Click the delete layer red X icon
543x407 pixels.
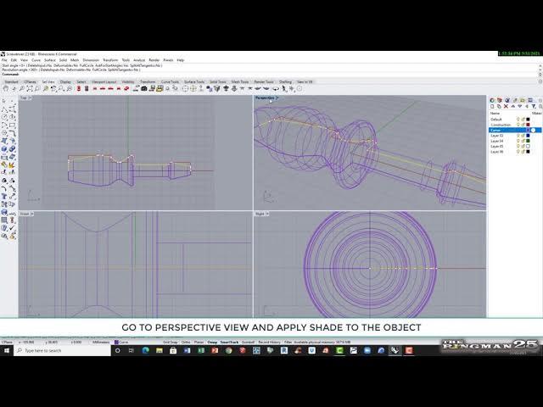pyautogui.click(x=504, y=105)
